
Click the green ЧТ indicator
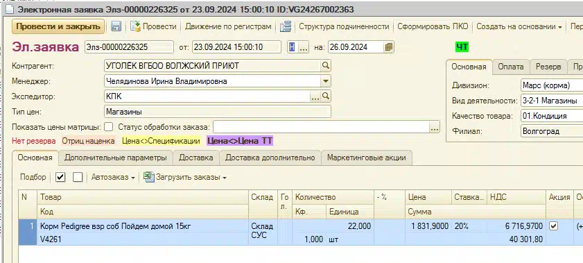pos(462,47)
